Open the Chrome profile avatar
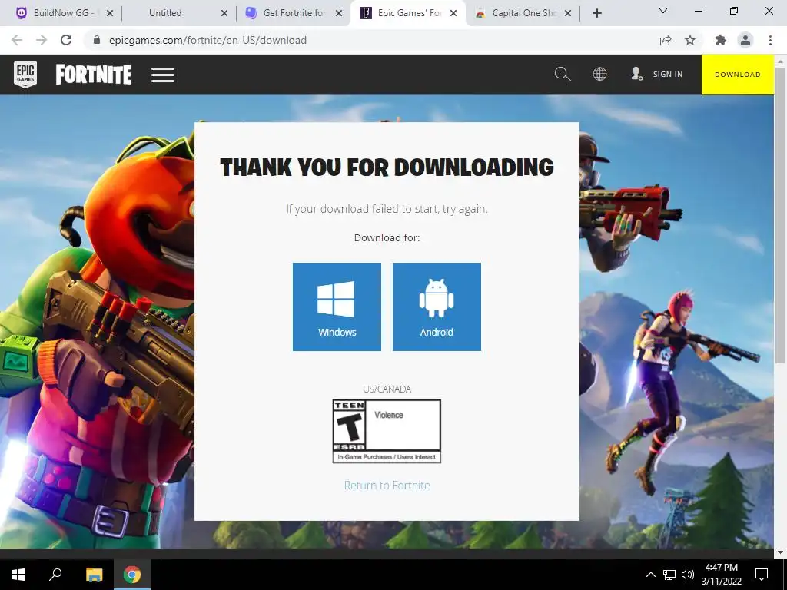 click(745, 40)
